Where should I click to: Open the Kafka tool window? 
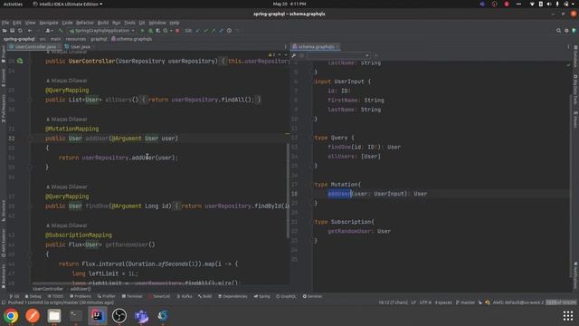(185, 296)
